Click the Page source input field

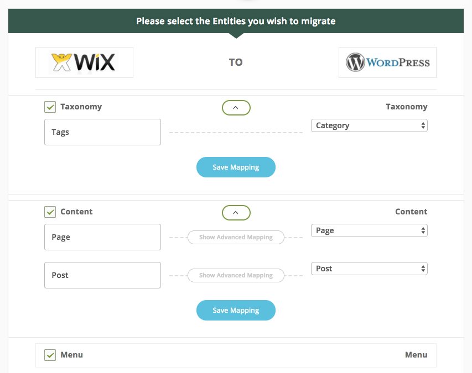click(x=102, y=237)
